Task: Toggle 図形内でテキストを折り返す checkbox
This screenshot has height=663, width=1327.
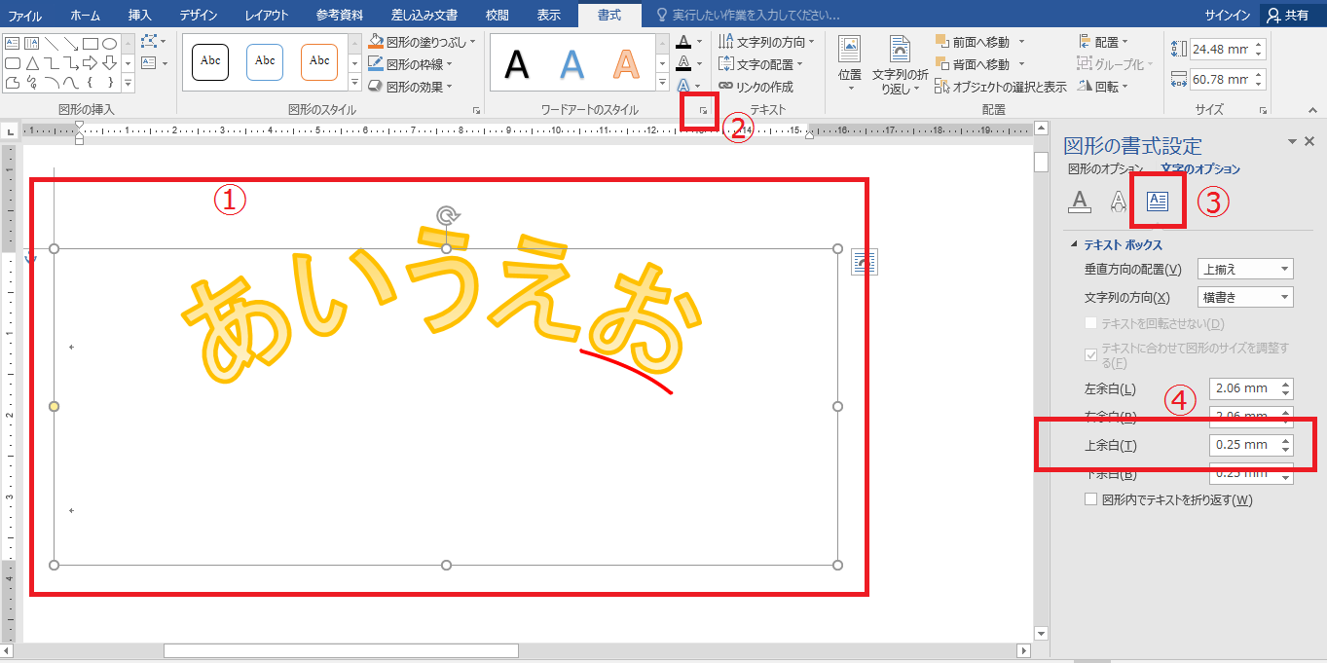Action: pyautogui.click(x=1090, y=499)
